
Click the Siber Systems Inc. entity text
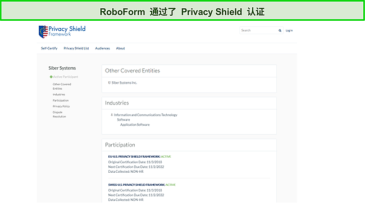[124, 83]
